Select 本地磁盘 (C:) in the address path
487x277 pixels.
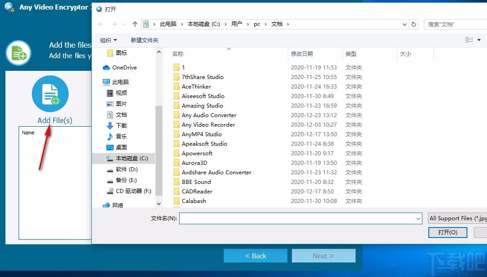point(204,24)
